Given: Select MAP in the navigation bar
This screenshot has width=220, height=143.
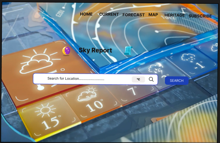Looking at the screenshot, I should click(x=153, y=15).
